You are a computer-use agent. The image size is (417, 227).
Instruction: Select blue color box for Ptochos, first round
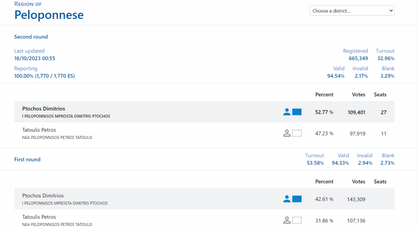click(297, 199)
